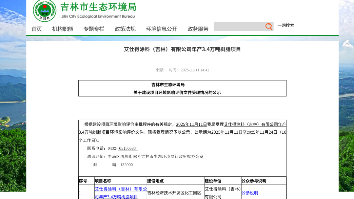Open the 机构职能 menu

[62, 29]
